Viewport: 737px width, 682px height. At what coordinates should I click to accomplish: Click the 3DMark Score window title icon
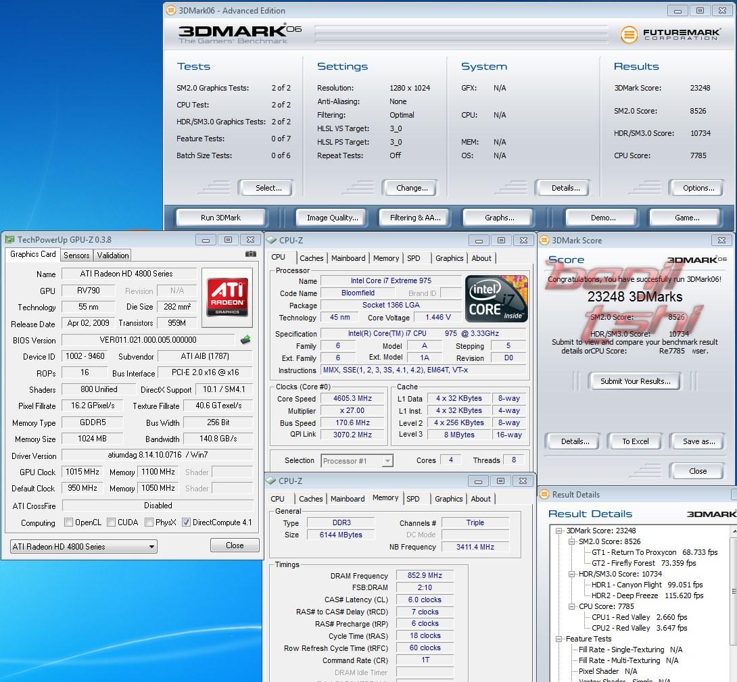[x=544, y=240]
